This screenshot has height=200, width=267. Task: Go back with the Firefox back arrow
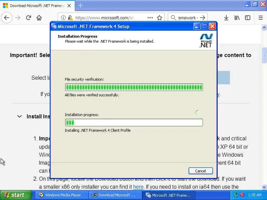pos(7,18)
